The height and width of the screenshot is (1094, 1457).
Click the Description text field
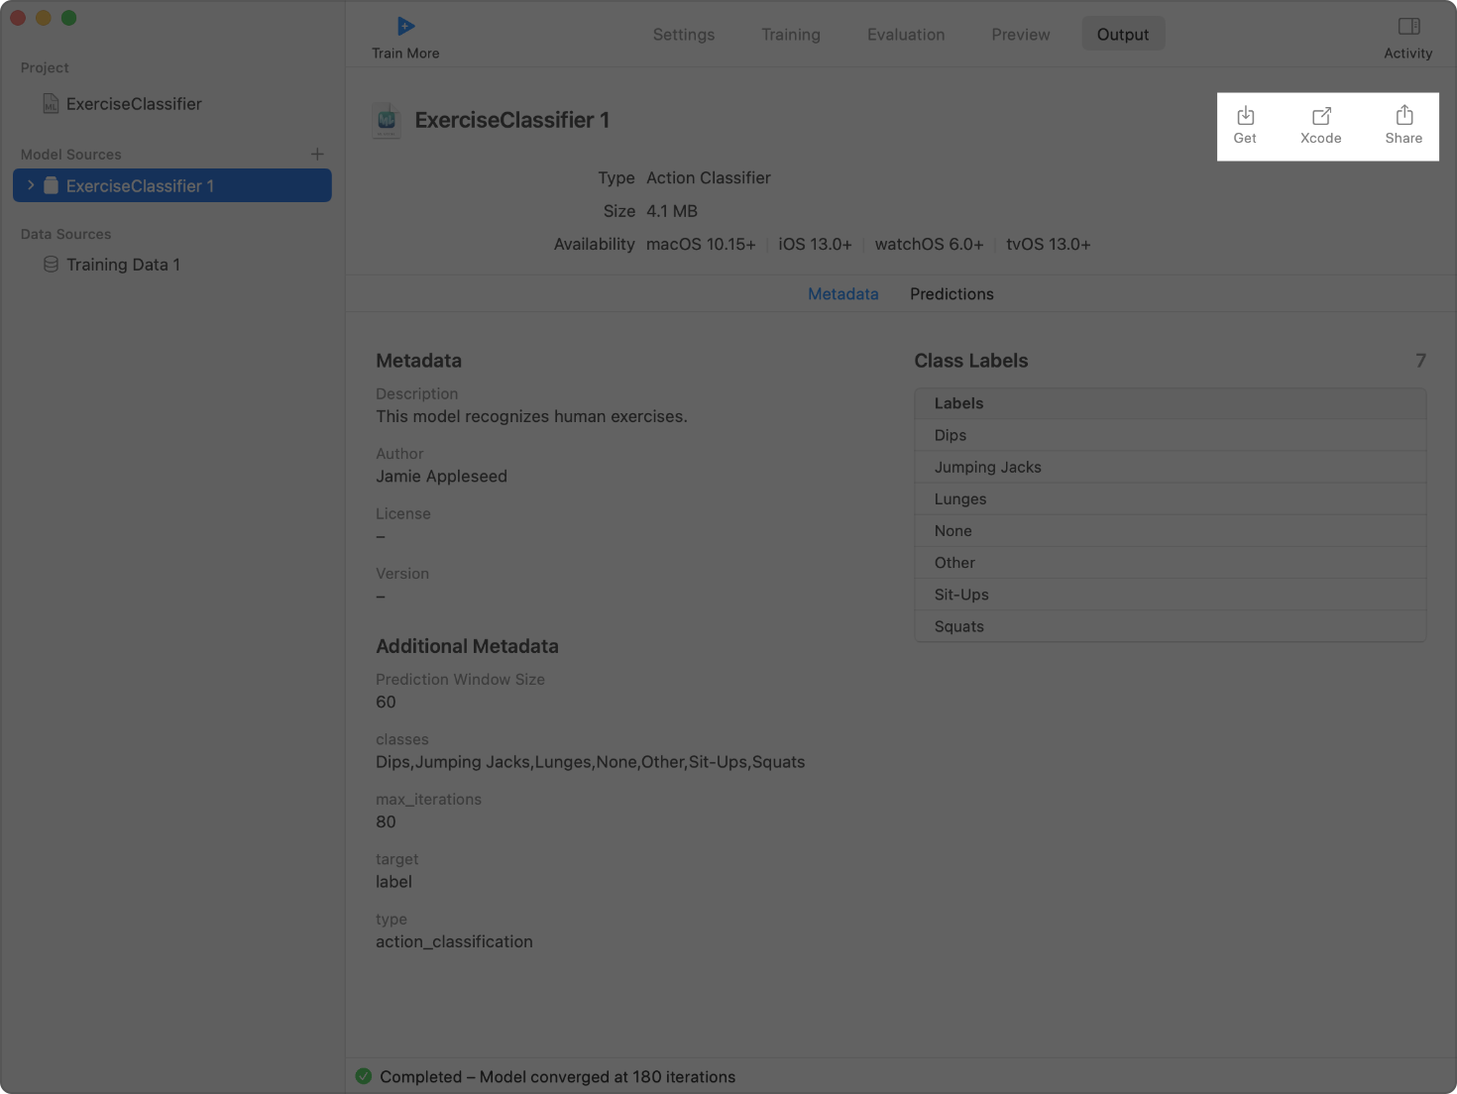click(x=531, y=417)
